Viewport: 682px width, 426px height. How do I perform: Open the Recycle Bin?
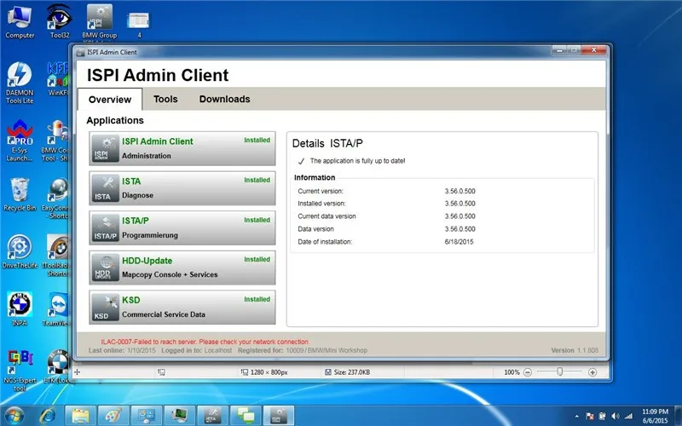20,194
